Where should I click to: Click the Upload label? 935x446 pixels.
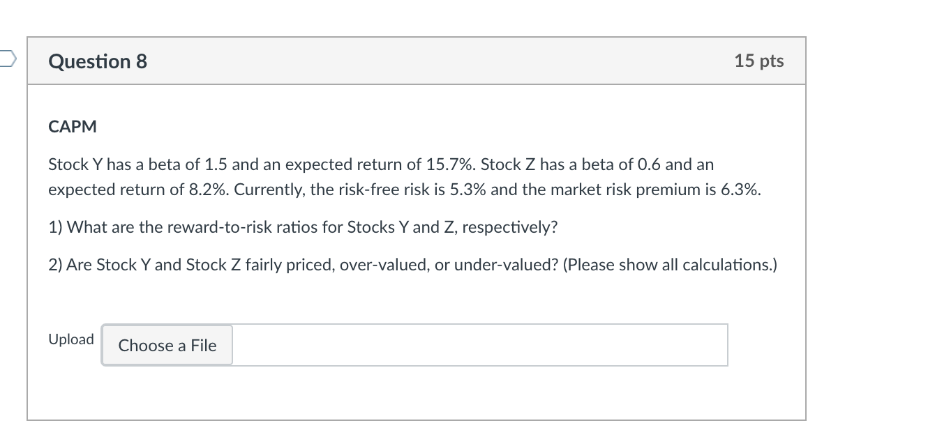click(x=70, y=339)
